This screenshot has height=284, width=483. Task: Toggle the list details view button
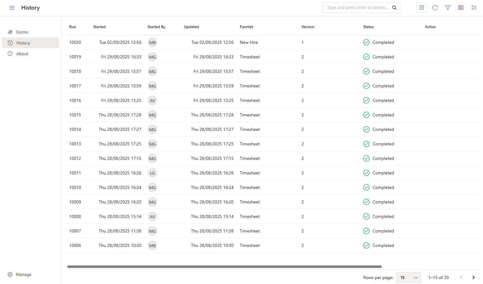tap(421, 8)
